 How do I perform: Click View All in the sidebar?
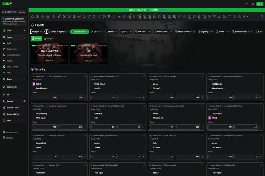pos(14,72)
